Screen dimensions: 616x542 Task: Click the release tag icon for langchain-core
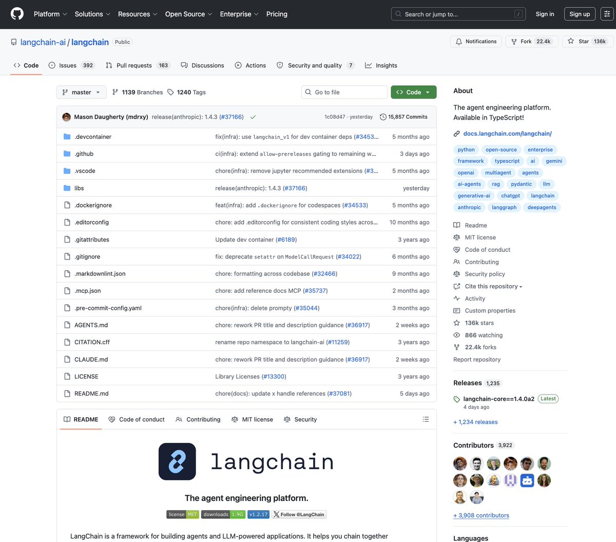[457, 399]
